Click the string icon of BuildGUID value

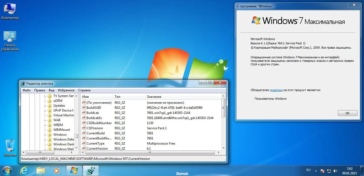click(x=84, y=107)
